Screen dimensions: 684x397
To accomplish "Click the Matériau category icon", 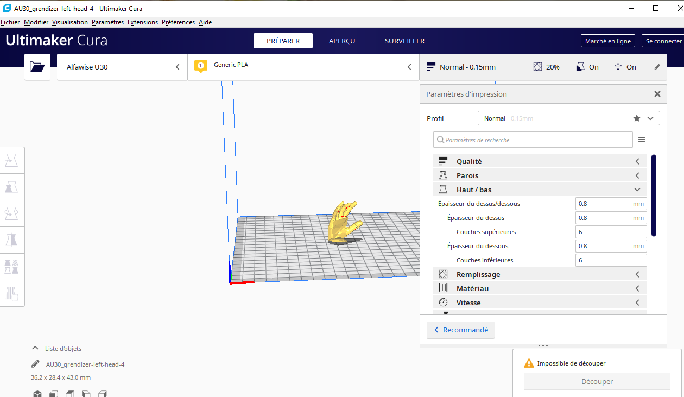I will [443, 288].
